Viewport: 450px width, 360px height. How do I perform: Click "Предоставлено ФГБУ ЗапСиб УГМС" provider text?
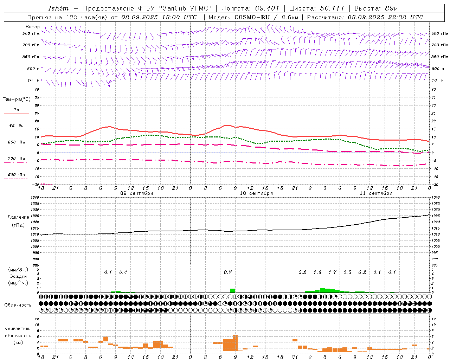147,8
